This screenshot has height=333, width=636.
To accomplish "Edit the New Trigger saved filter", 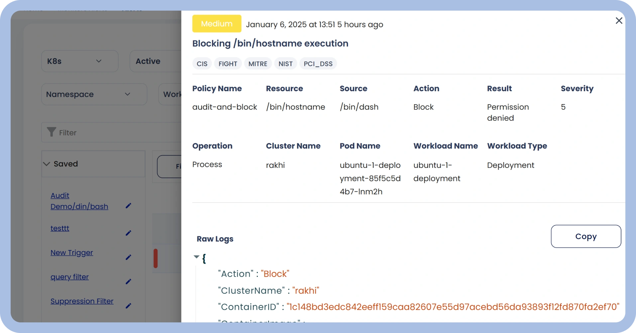I will tap(129, 257).
